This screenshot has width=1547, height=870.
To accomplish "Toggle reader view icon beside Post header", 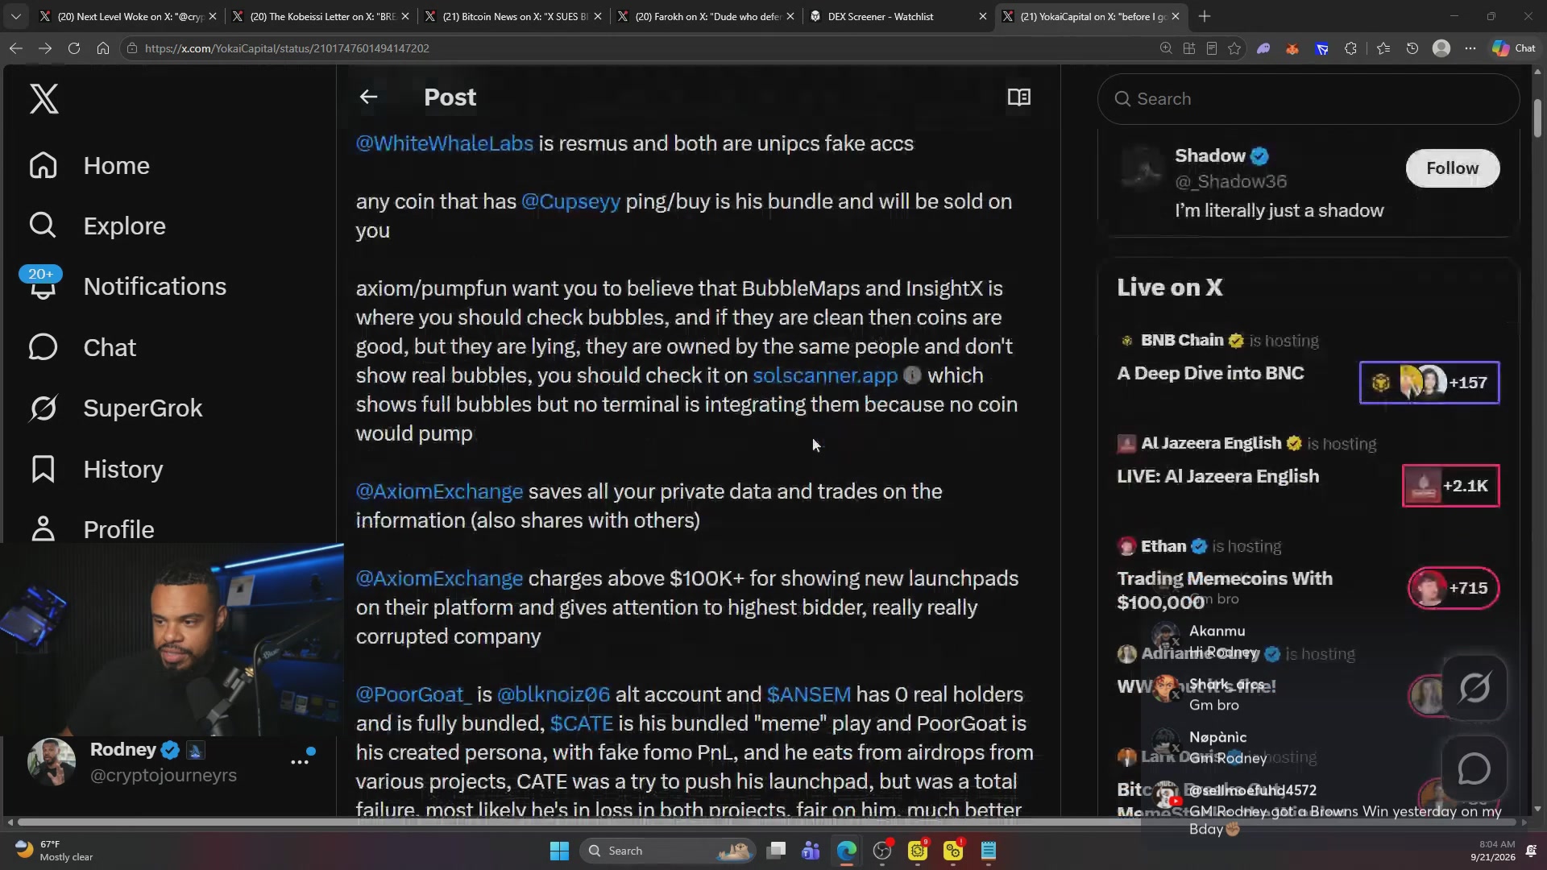I will 1018,97.
